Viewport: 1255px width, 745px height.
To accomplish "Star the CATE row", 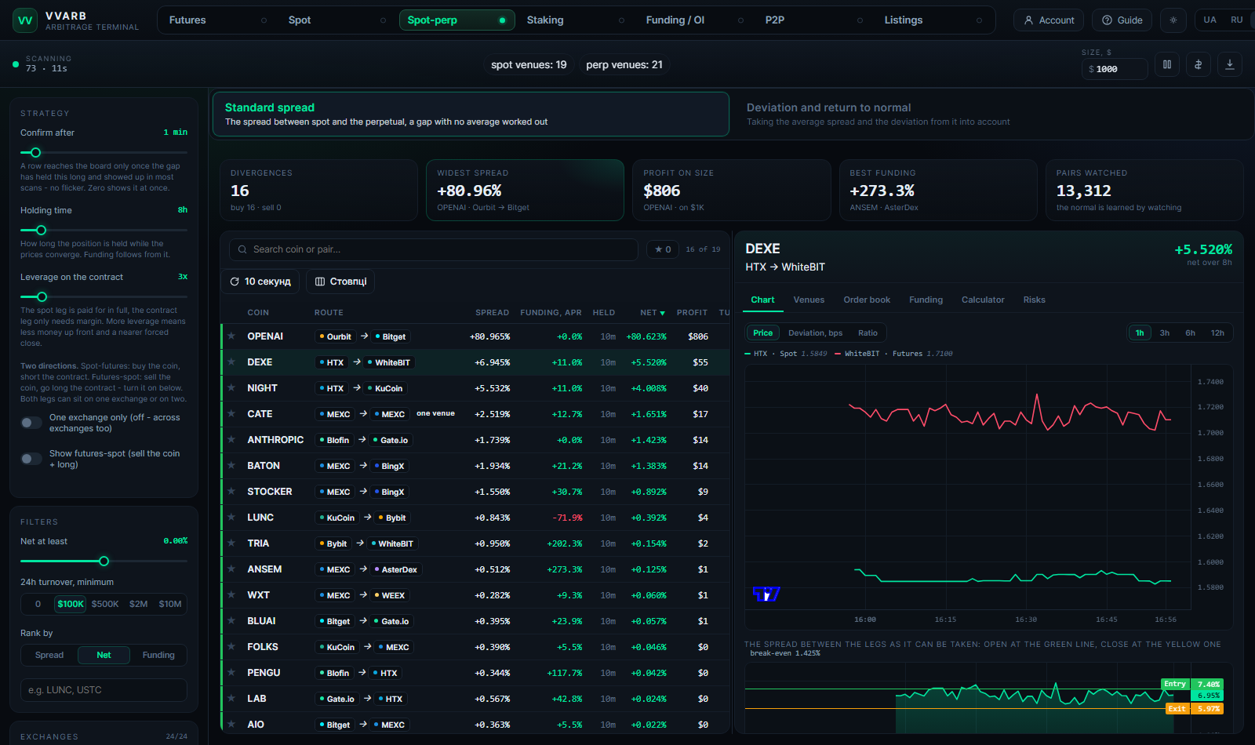I will (231, 413).
